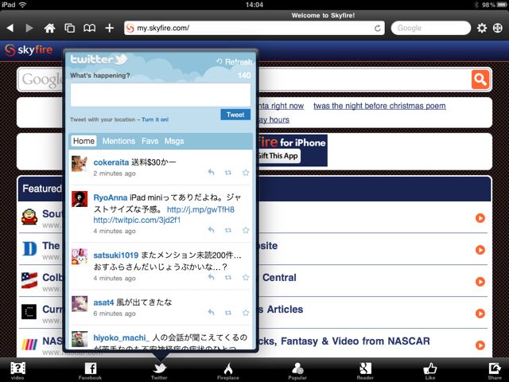The width and height of the screenshot is (509, 382).
Task: Click the 'Gift This App' button
Action: 279,156
